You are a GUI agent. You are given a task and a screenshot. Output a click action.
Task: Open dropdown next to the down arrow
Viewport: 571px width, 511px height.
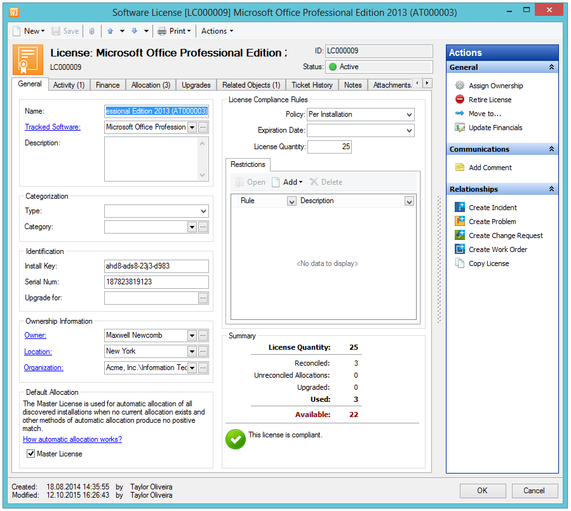[x=146, y=31]
